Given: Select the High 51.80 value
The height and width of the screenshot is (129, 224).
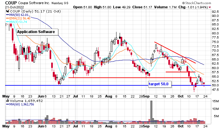Looking at the screenshot, I should tap(102, 7).
